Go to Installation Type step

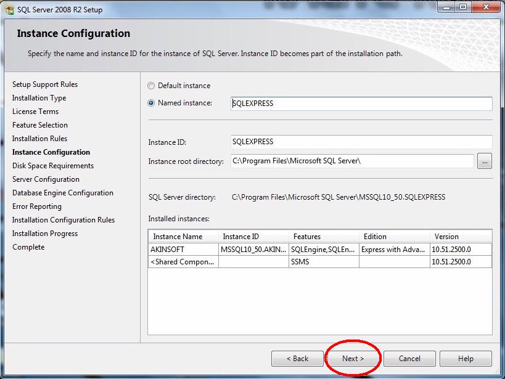point(39,98)
